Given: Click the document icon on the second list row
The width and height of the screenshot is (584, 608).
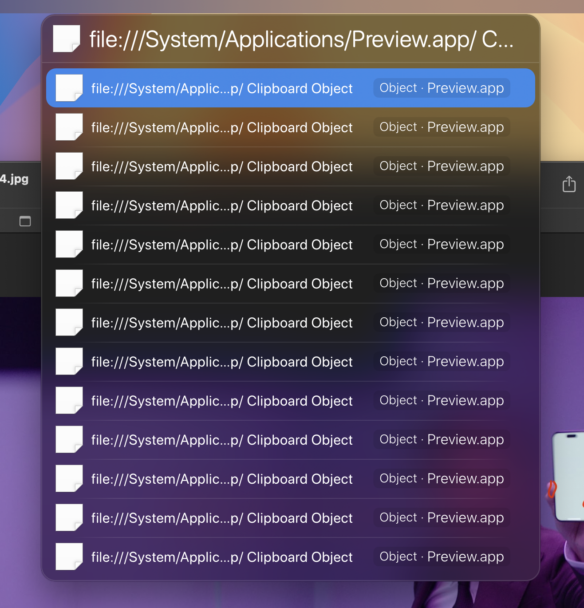Looking at the screenshot, I should point(69,127).
